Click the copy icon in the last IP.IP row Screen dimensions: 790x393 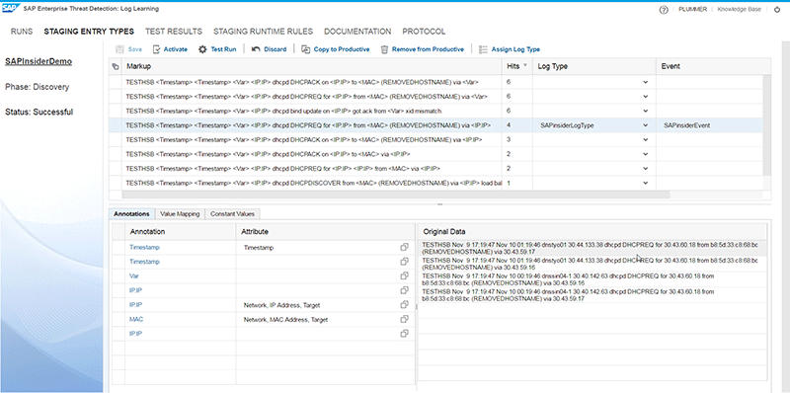pos(404,334)
